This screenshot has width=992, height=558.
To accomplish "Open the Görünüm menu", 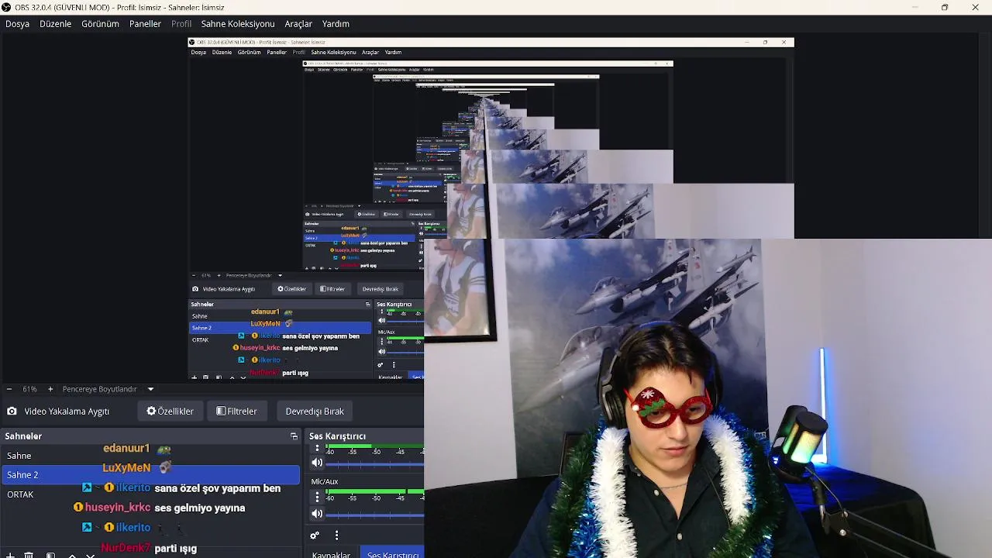I will click(x=100, y=24).
